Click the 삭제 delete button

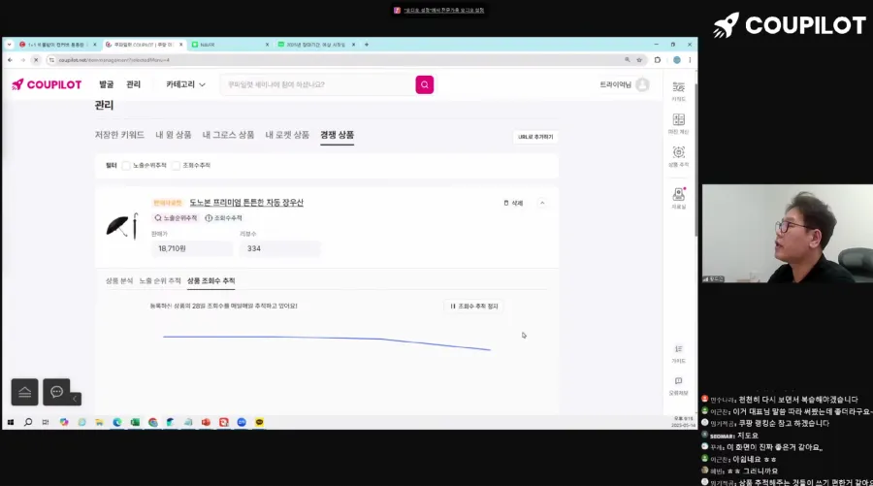click(x=513, y=203)
